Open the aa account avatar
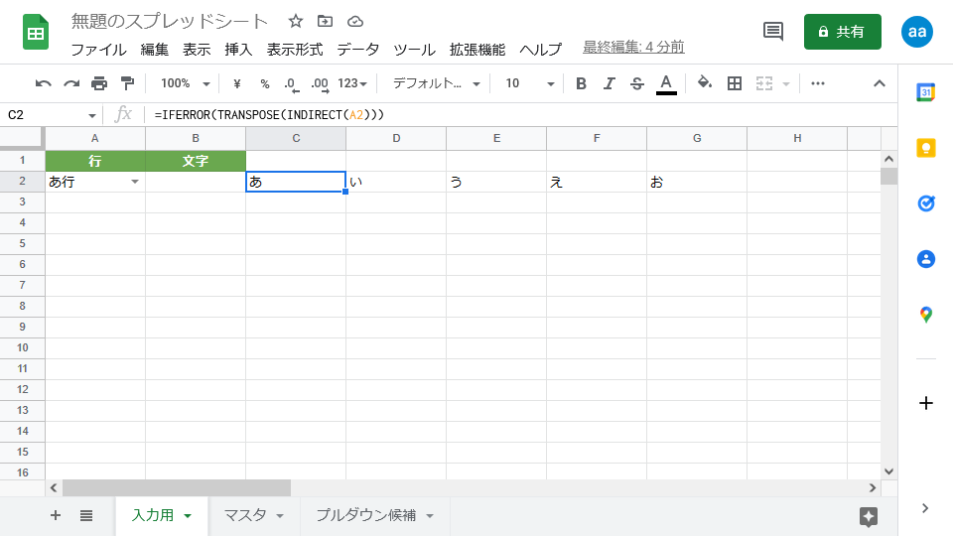 [916, 32]
